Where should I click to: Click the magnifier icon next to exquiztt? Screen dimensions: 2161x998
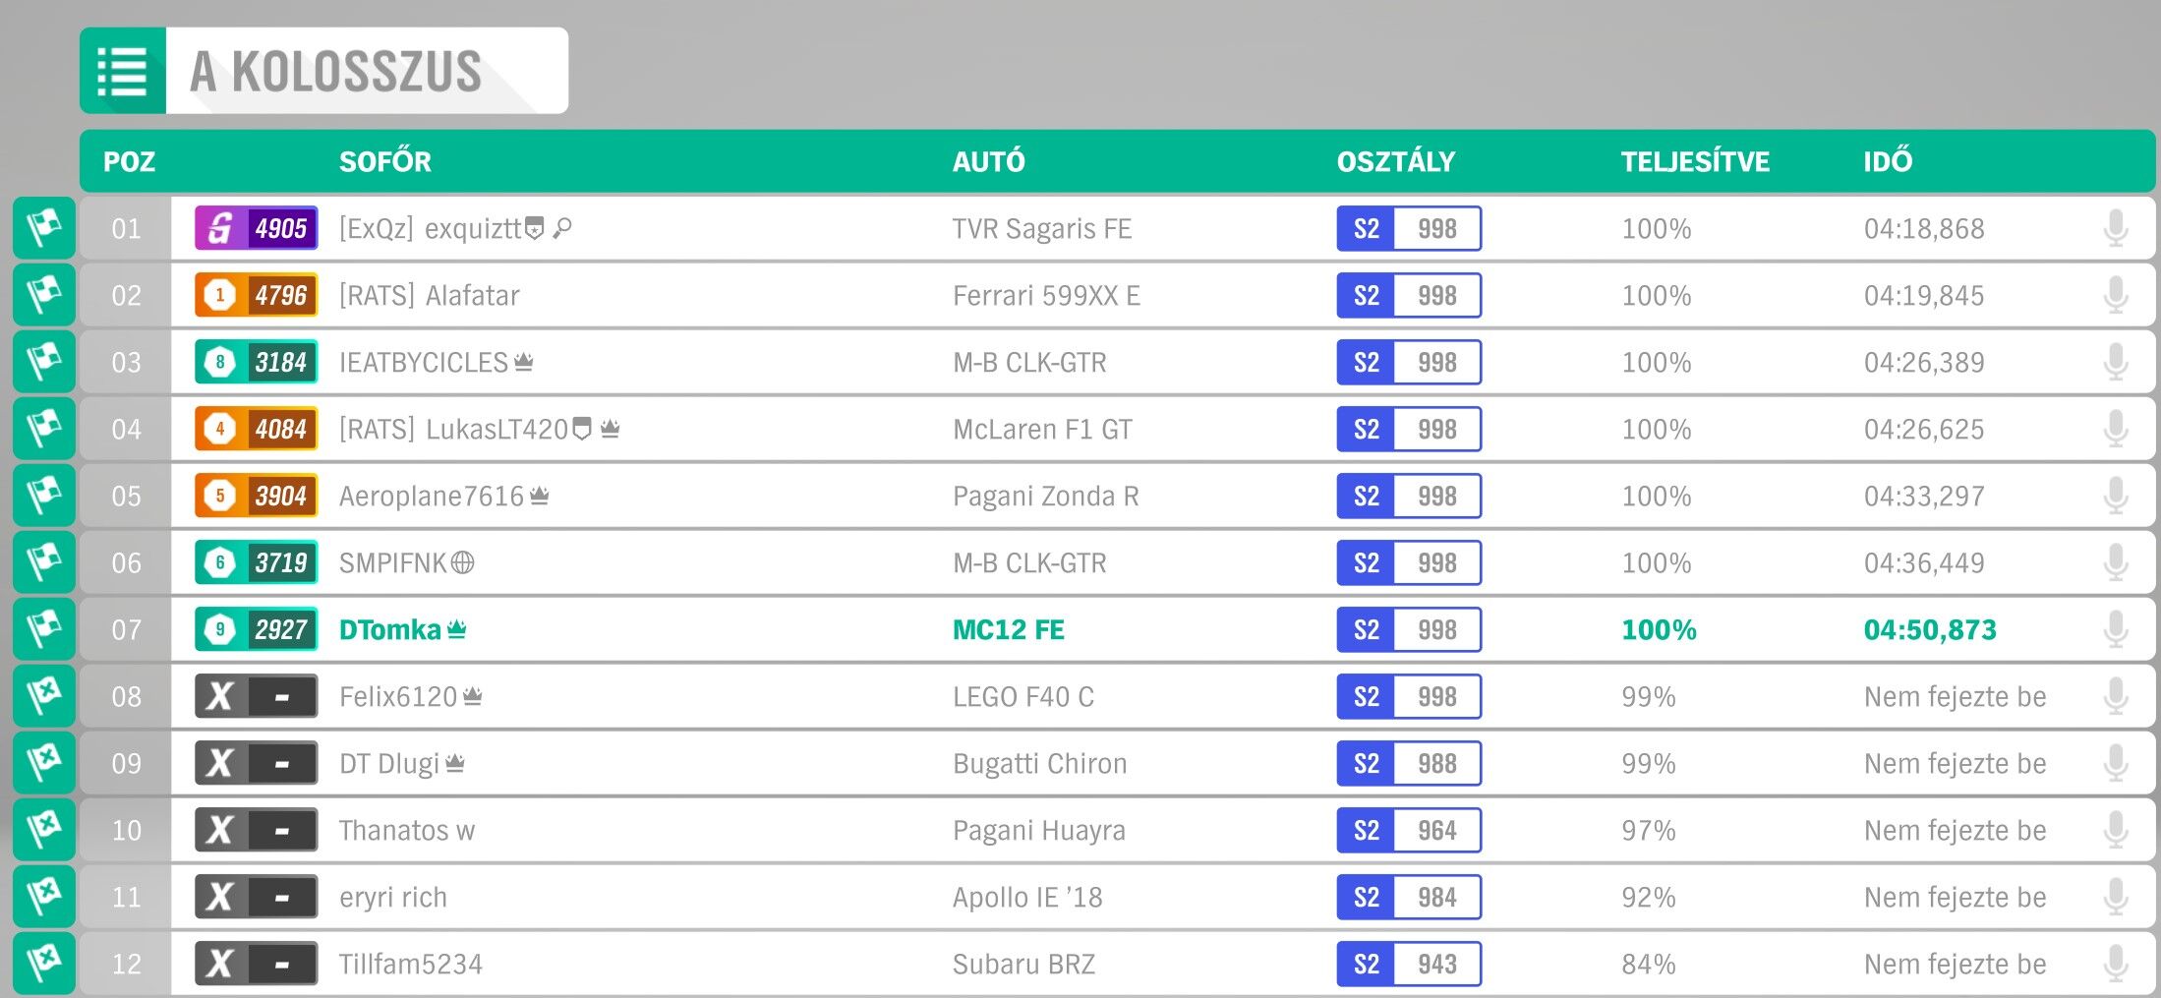562,228
